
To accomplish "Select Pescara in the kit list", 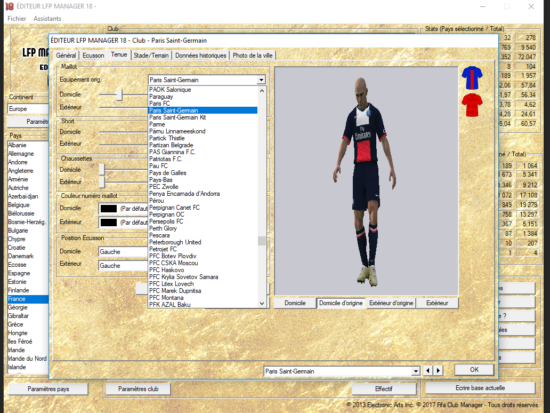I will 203,235.
